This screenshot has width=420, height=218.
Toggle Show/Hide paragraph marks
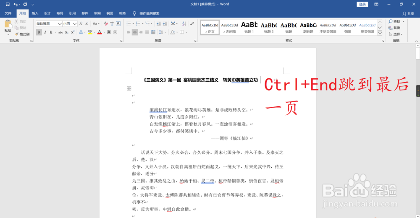pyautogui.click(x=192, y=24)
